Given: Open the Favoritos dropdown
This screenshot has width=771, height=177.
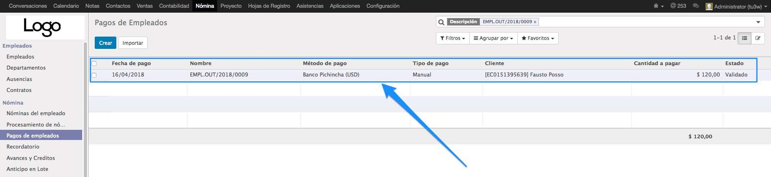Looking at the screenshot, I should 538,38.
